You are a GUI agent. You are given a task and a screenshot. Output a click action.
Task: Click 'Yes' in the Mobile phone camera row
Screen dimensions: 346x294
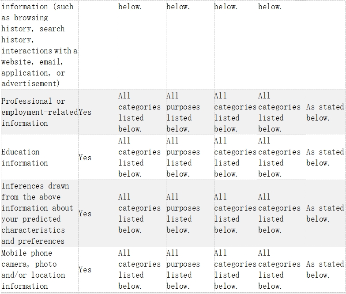coord(85,270)
